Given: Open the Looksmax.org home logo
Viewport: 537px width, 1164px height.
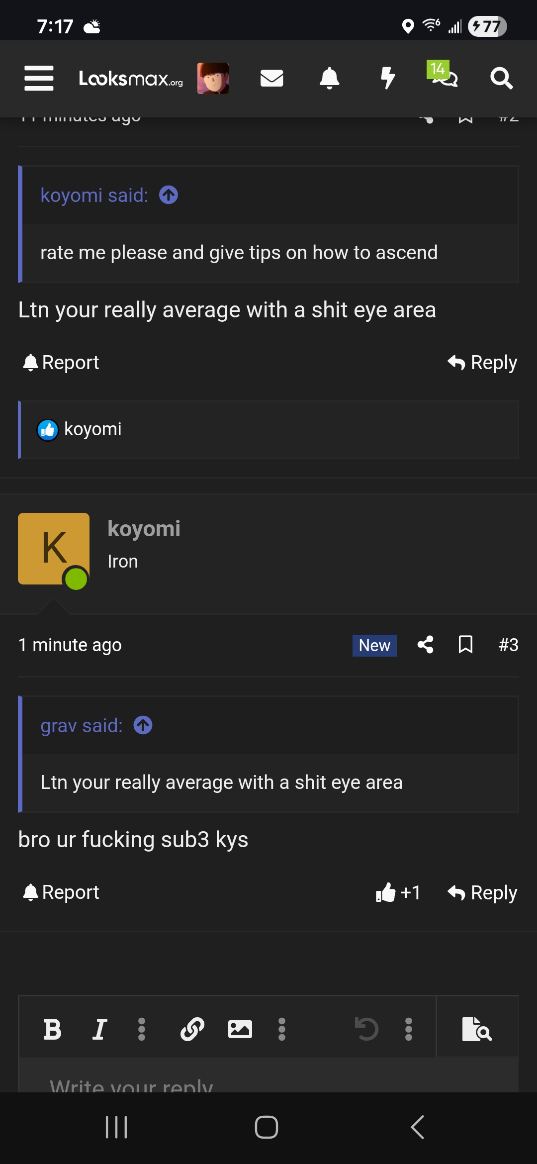Looking at the screenshot, I should click(131, 78).
